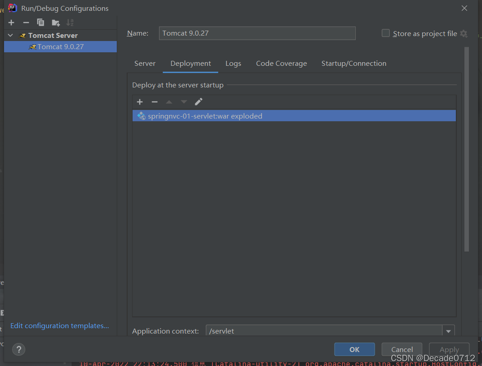Click the dialog's vertical scrollbar

point(467,149)
